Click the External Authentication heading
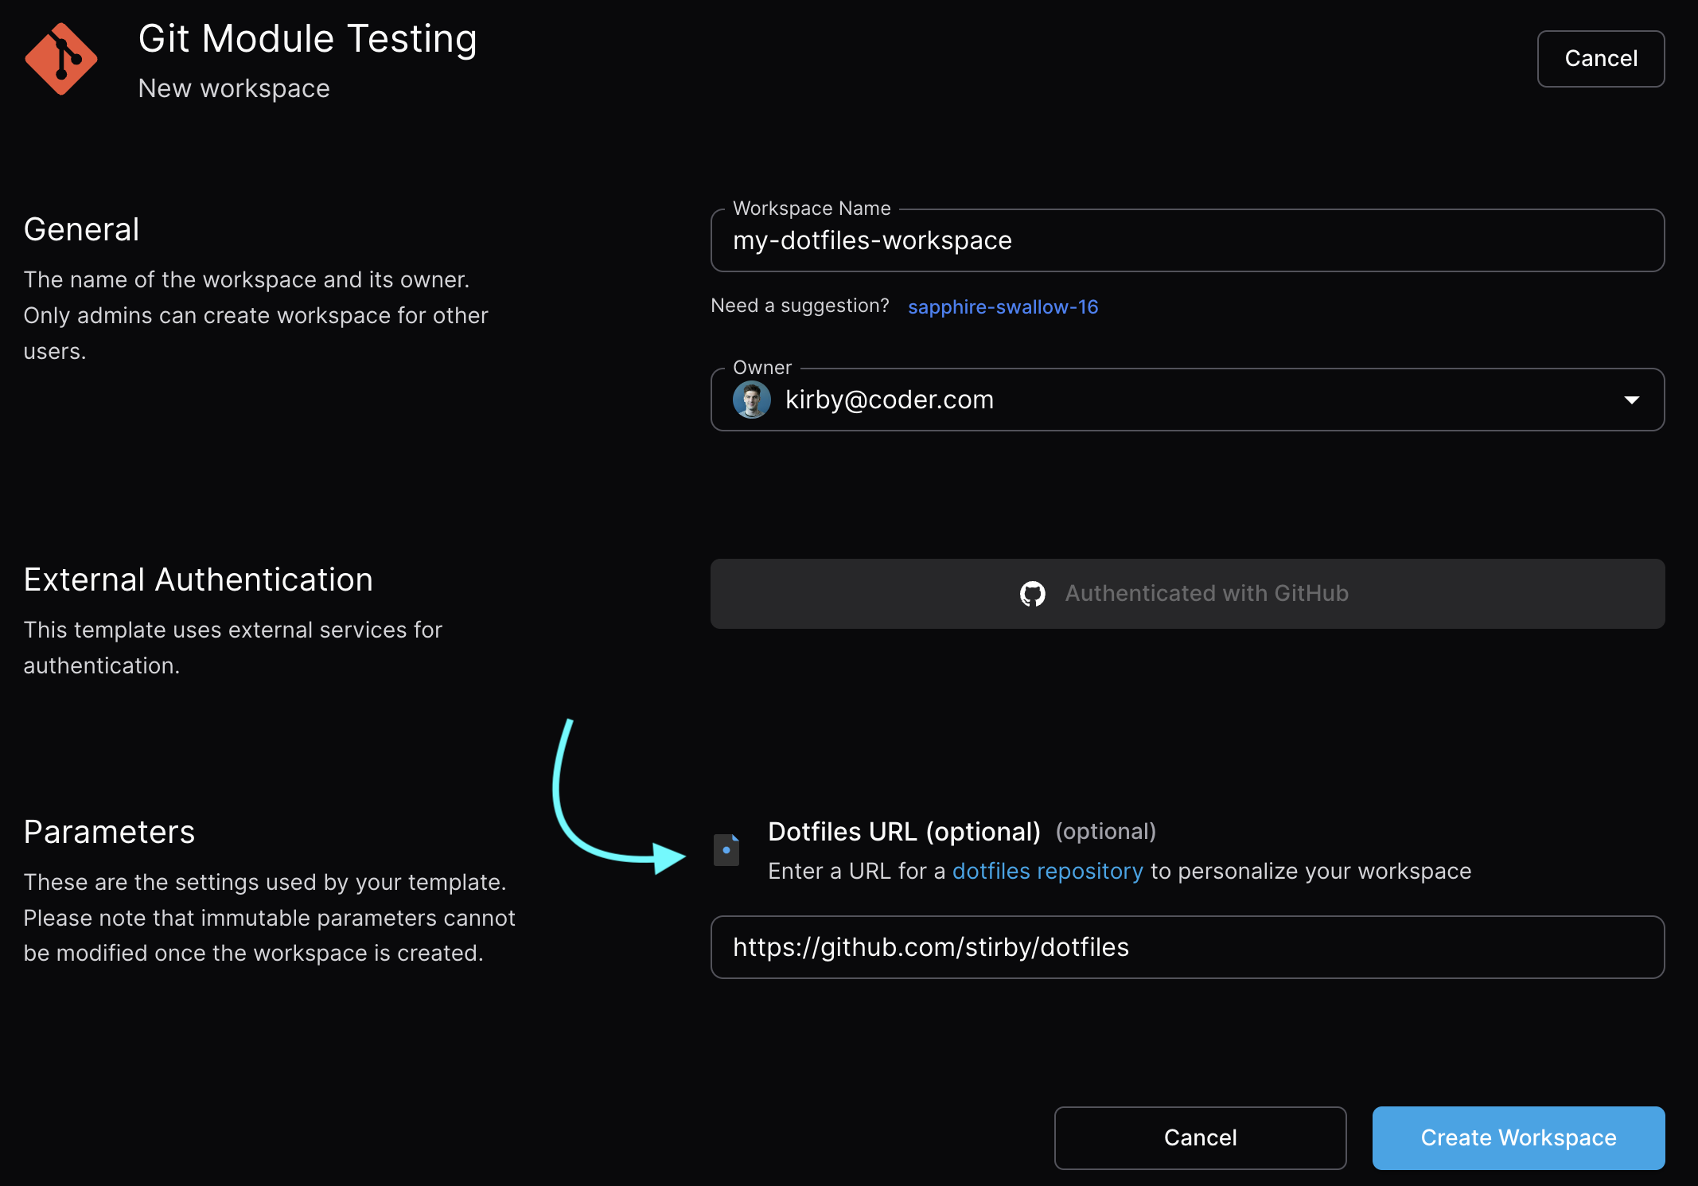1698x1186 pixels. pyautogui.click(x=198, y=579)
